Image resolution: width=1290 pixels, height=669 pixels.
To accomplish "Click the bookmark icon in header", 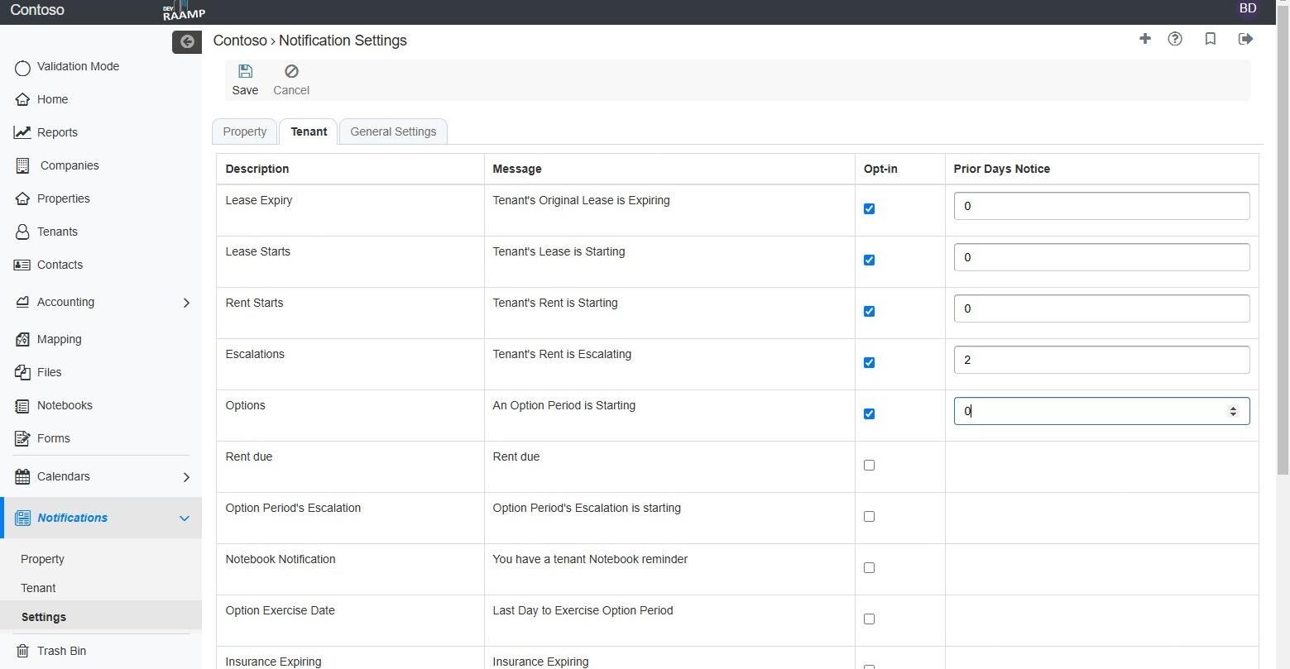I will click(x=1211, y=39).
